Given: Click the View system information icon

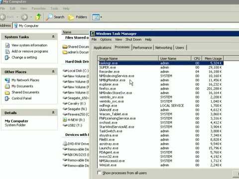Looking at the screenshot, I should (x=7, y=45).
